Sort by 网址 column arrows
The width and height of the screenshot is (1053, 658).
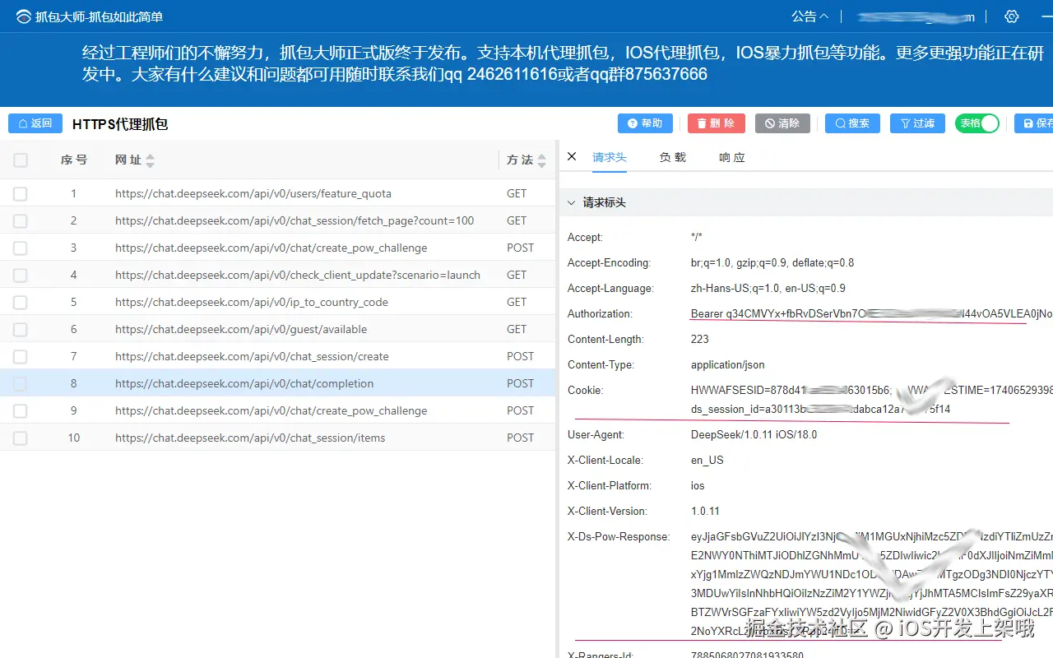pyautogui.click(x=150, y=160)
